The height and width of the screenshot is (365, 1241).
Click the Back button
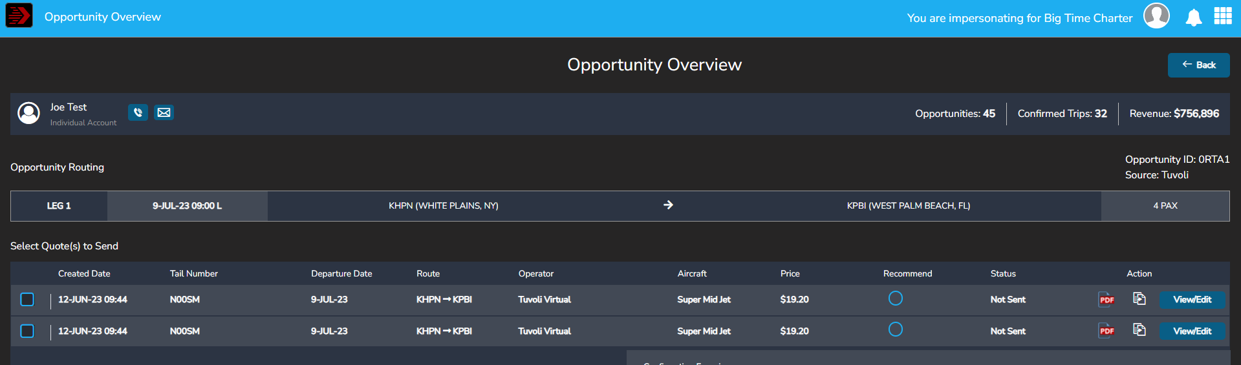point(1198,65)
